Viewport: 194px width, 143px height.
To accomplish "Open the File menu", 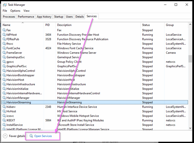I will (x=5, y=11).
